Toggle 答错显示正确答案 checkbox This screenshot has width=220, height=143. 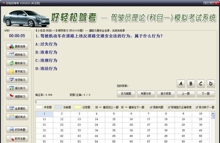(169, 107)
